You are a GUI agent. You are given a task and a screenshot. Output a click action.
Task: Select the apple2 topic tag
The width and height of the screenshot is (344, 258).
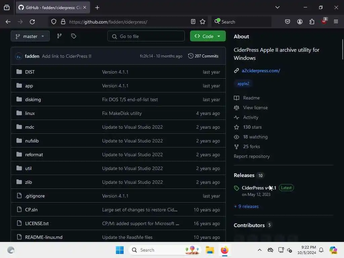pos(243,84)
